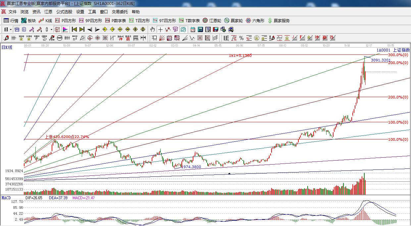Open the P四方形 square chart
411x226 pixels.
click(x=66, y=20)
